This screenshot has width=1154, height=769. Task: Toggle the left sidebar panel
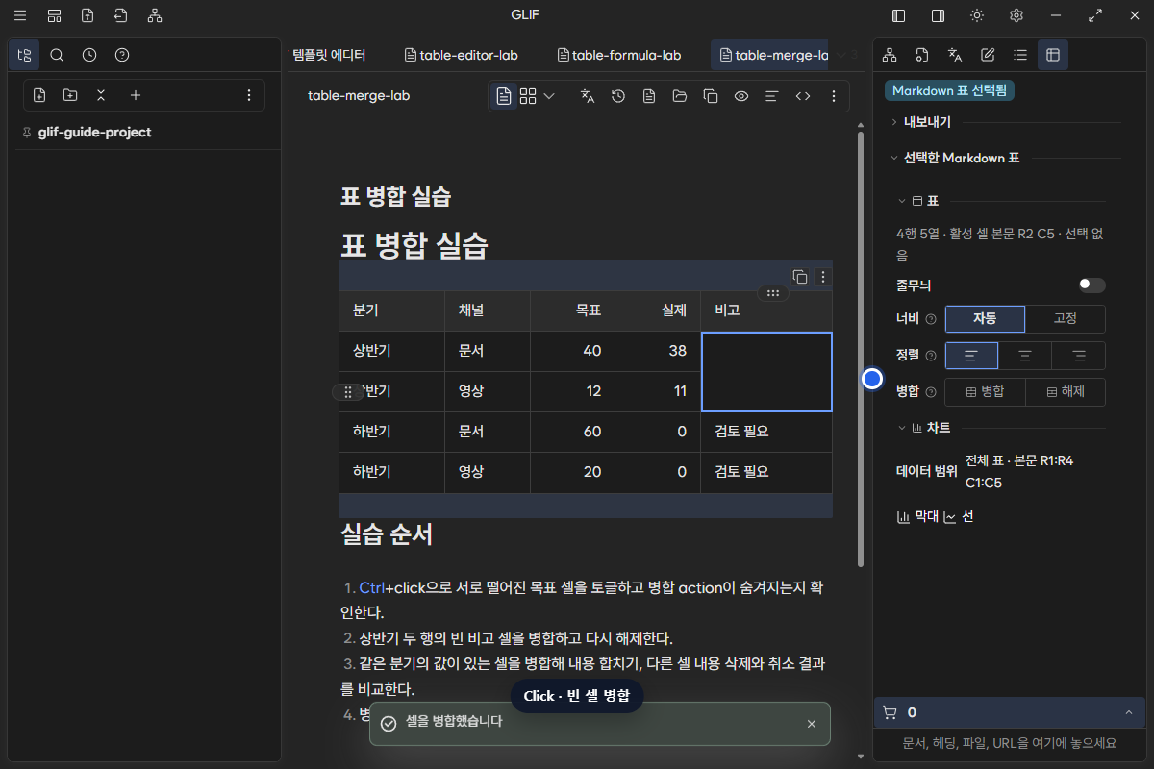pos(898,15)
